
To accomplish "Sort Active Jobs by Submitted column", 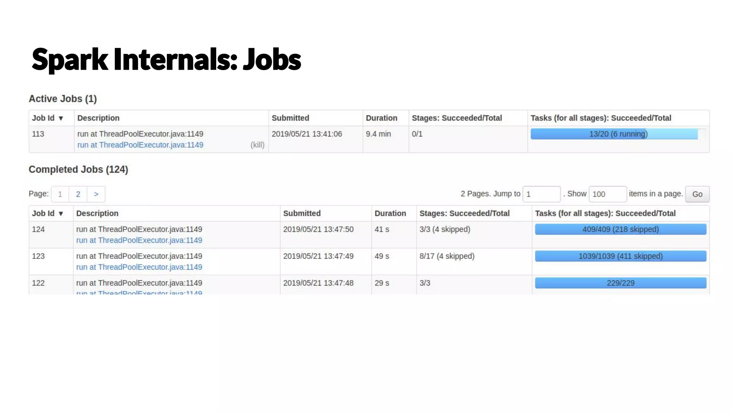I will coord(290,118).
